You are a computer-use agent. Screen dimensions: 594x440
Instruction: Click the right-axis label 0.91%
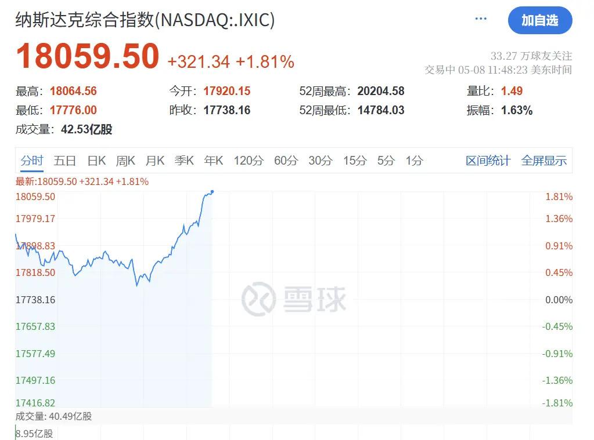[559, 246]
